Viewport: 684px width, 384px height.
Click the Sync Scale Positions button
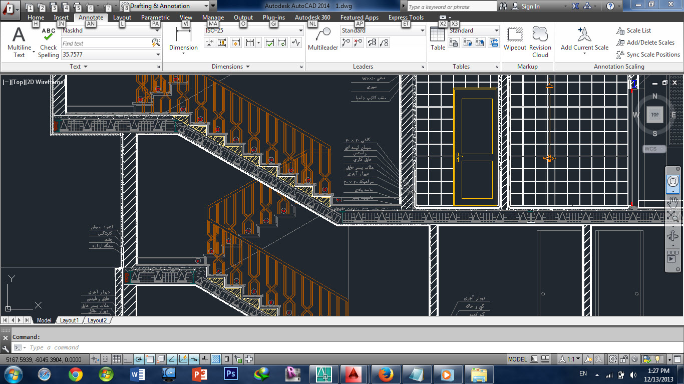click(x=648, y=55)
